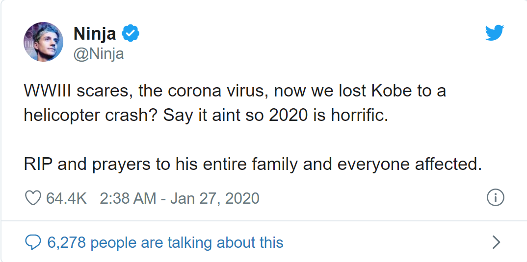527x262 pixels.
Task: Like the tweet with the heart icon
Action: (x=33, y=198)
